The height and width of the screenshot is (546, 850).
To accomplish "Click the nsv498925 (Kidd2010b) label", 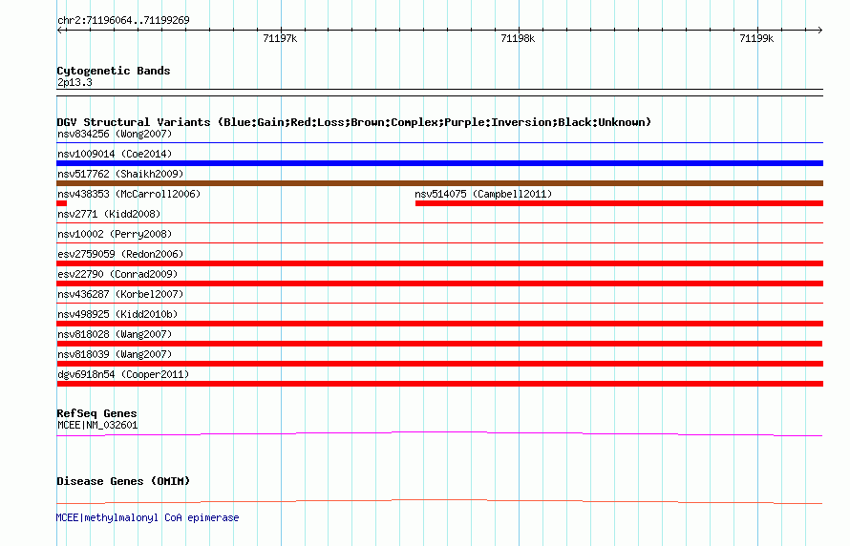I will coord(117,314).
